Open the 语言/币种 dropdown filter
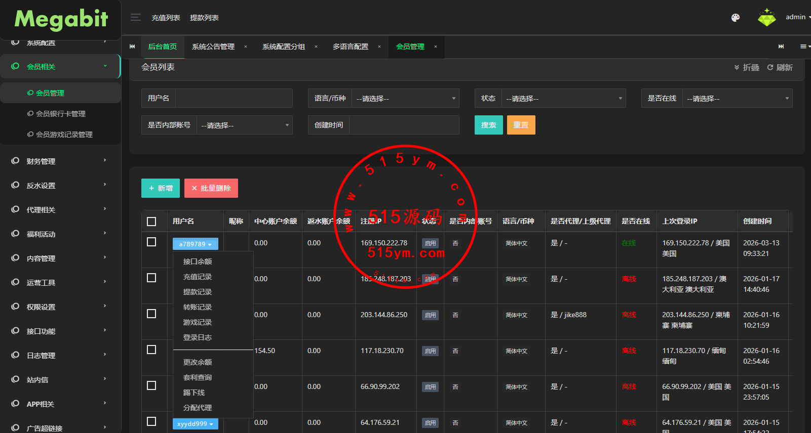Screen dimensions: 811x433 tap(405, 99)
